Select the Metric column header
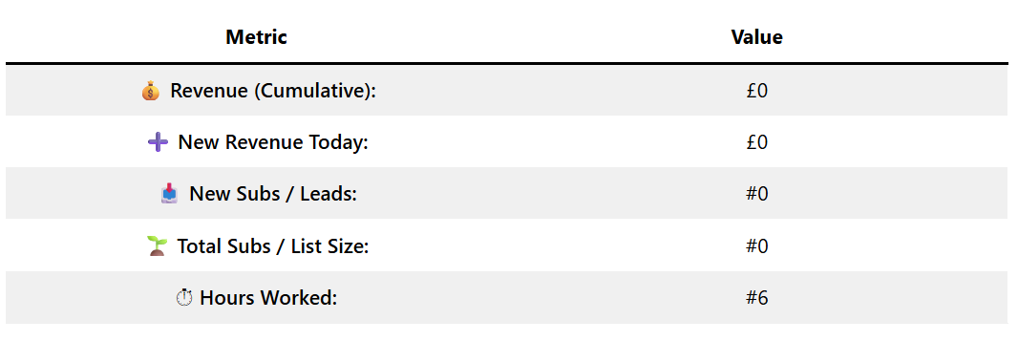The image size is (1018, 362). [257, 37]
